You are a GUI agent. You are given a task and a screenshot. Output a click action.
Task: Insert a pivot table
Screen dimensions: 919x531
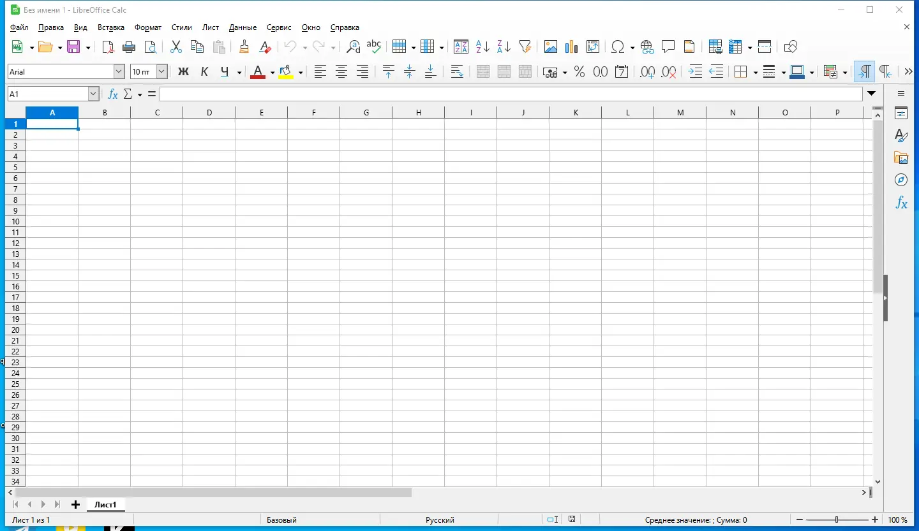coord(593,47)
